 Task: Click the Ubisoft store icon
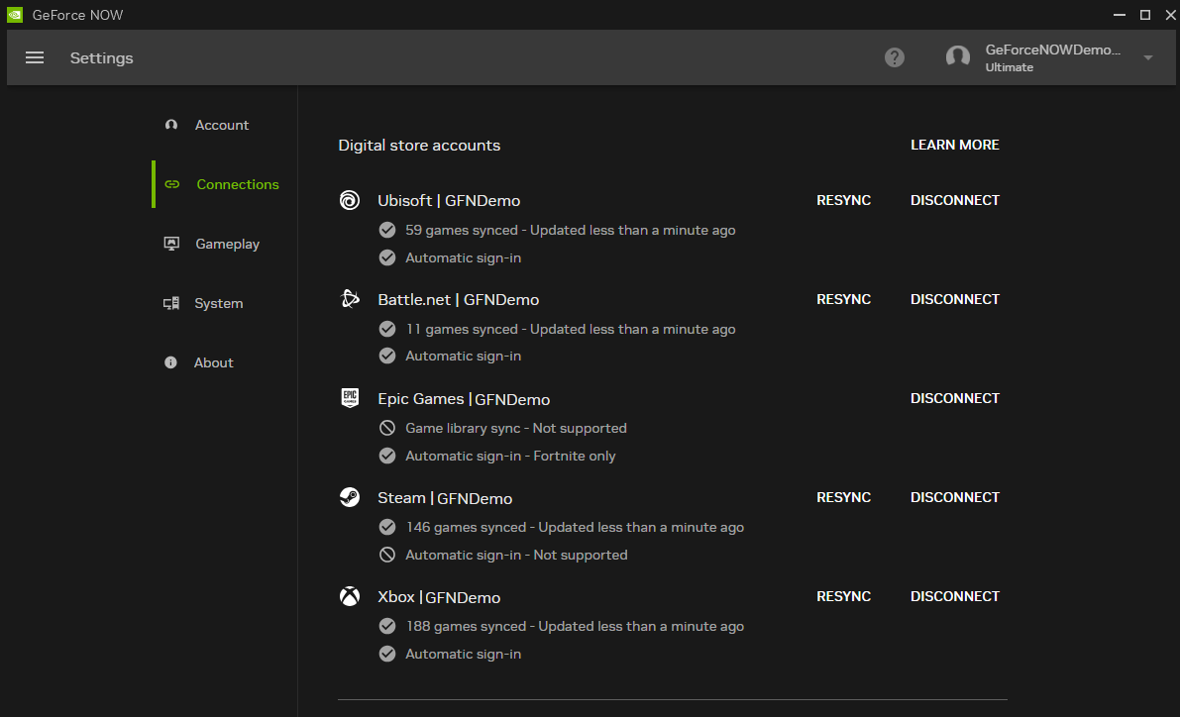pos(349,200)
